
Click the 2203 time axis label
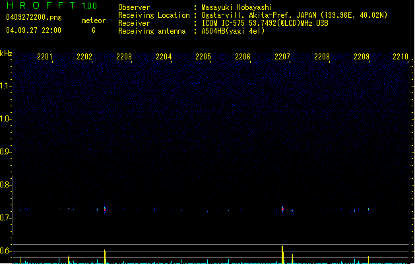point(124,57)
